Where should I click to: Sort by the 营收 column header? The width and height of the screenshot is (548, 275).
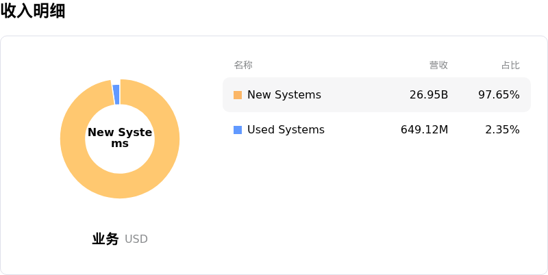coord(438,65)
